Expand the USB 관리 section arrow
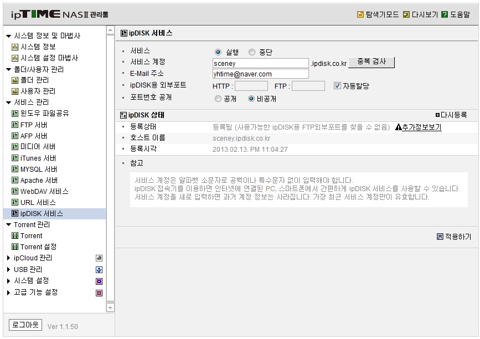The image size is (480, 339). 8,270
